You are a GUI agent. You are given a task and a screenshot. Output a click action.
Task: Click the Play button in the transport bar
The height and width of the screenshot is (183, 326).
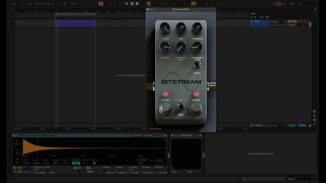click(127, 4)
